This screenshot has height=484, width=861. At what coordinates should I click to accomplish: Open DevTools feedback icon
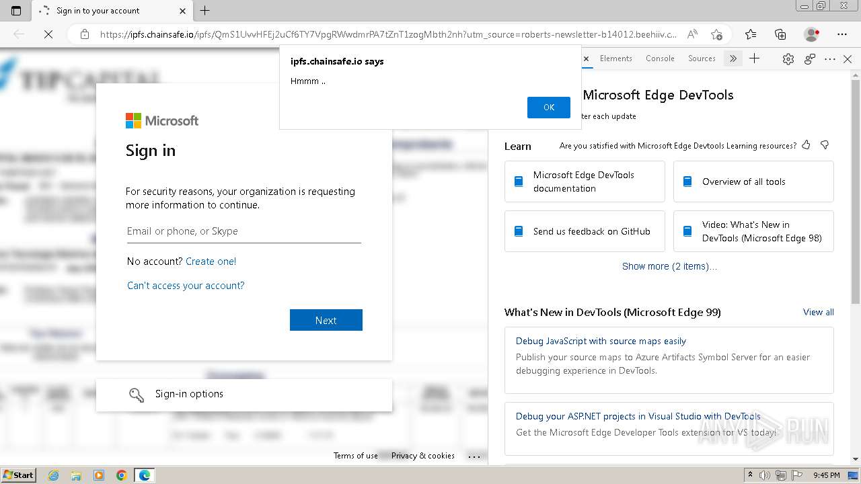coord(810,59)
